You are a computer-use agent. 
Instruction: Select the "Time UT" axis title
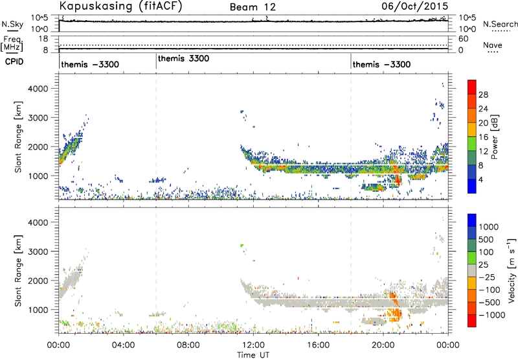pos(253,355)
